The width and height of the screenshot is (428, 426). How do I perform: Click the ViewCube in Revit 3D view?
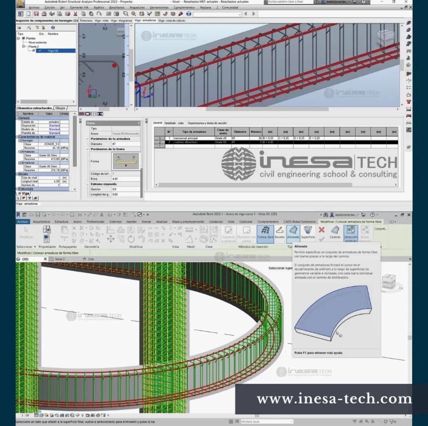click(x=389, y=282)
